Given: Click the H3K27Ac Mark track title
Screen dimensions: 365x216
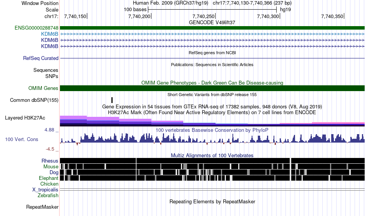Looking at the screenshot, I should (x=212, y=113).
